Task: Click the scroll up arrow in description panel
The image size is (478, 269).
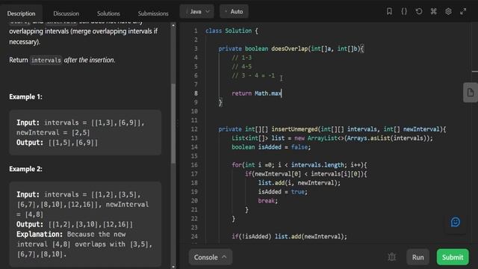Action: click(173, 25)
